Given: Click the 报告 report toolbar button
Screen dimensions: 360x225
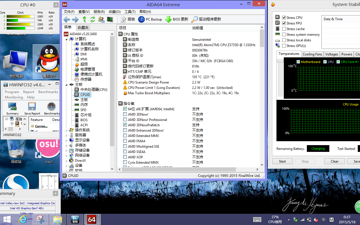Looking at the screenshot, I should coord(128,19).
